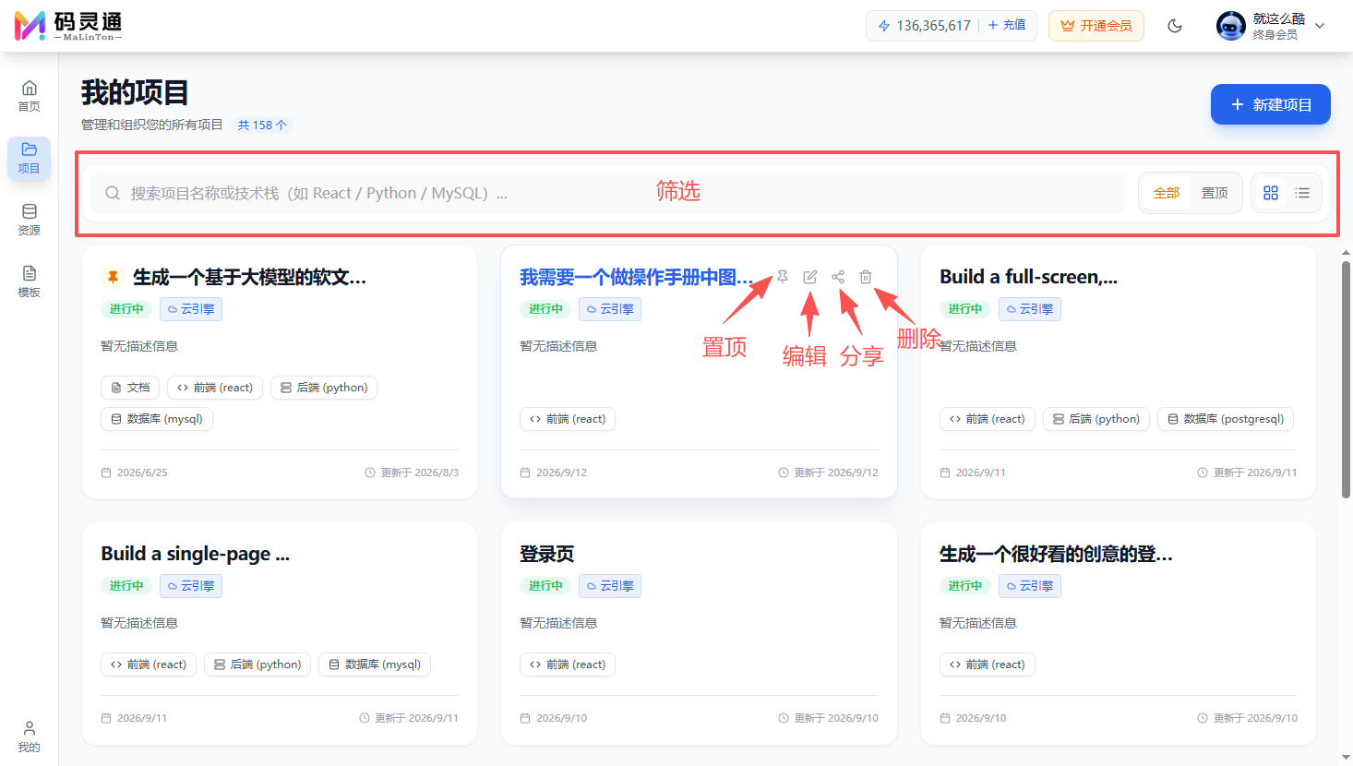Click the 开通会员 membership button

click(x=1096, y=26)
